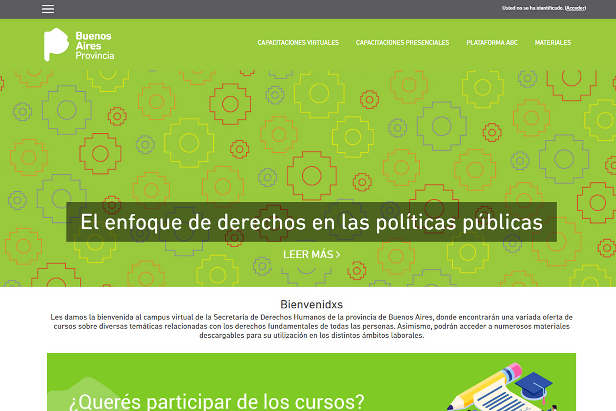Open the Capacitaciones Virtuales menu item
The width and height of the screenshot is (616, 411).
[298, 43]
